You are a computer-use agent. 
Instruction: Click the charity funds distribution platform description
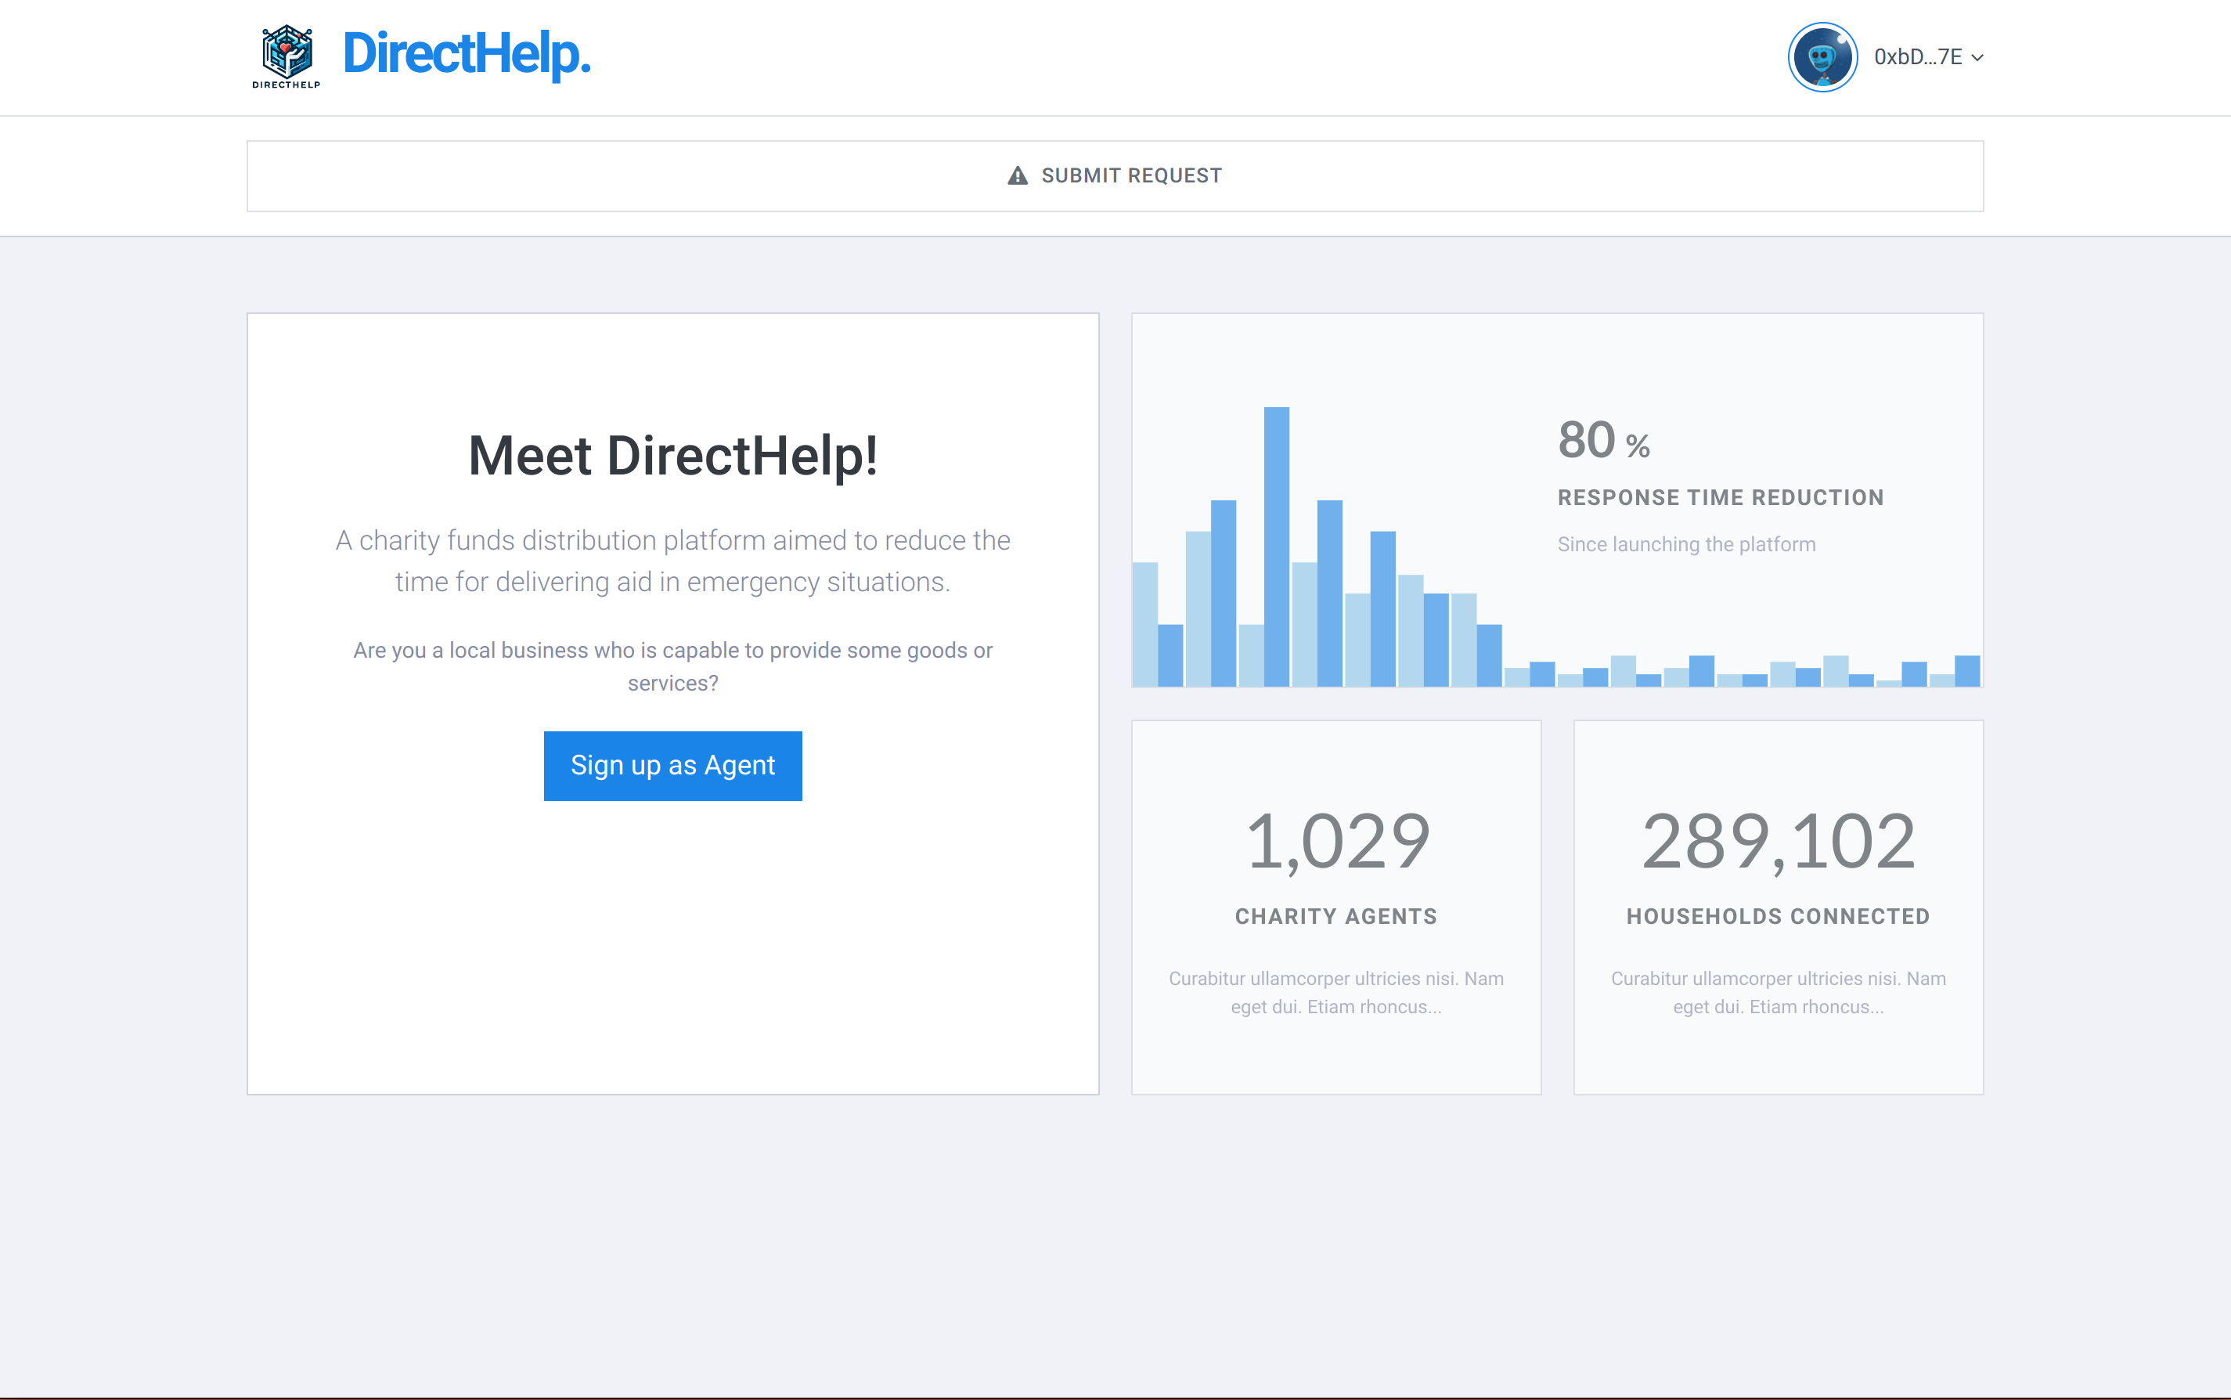click(x=673, y=561)
